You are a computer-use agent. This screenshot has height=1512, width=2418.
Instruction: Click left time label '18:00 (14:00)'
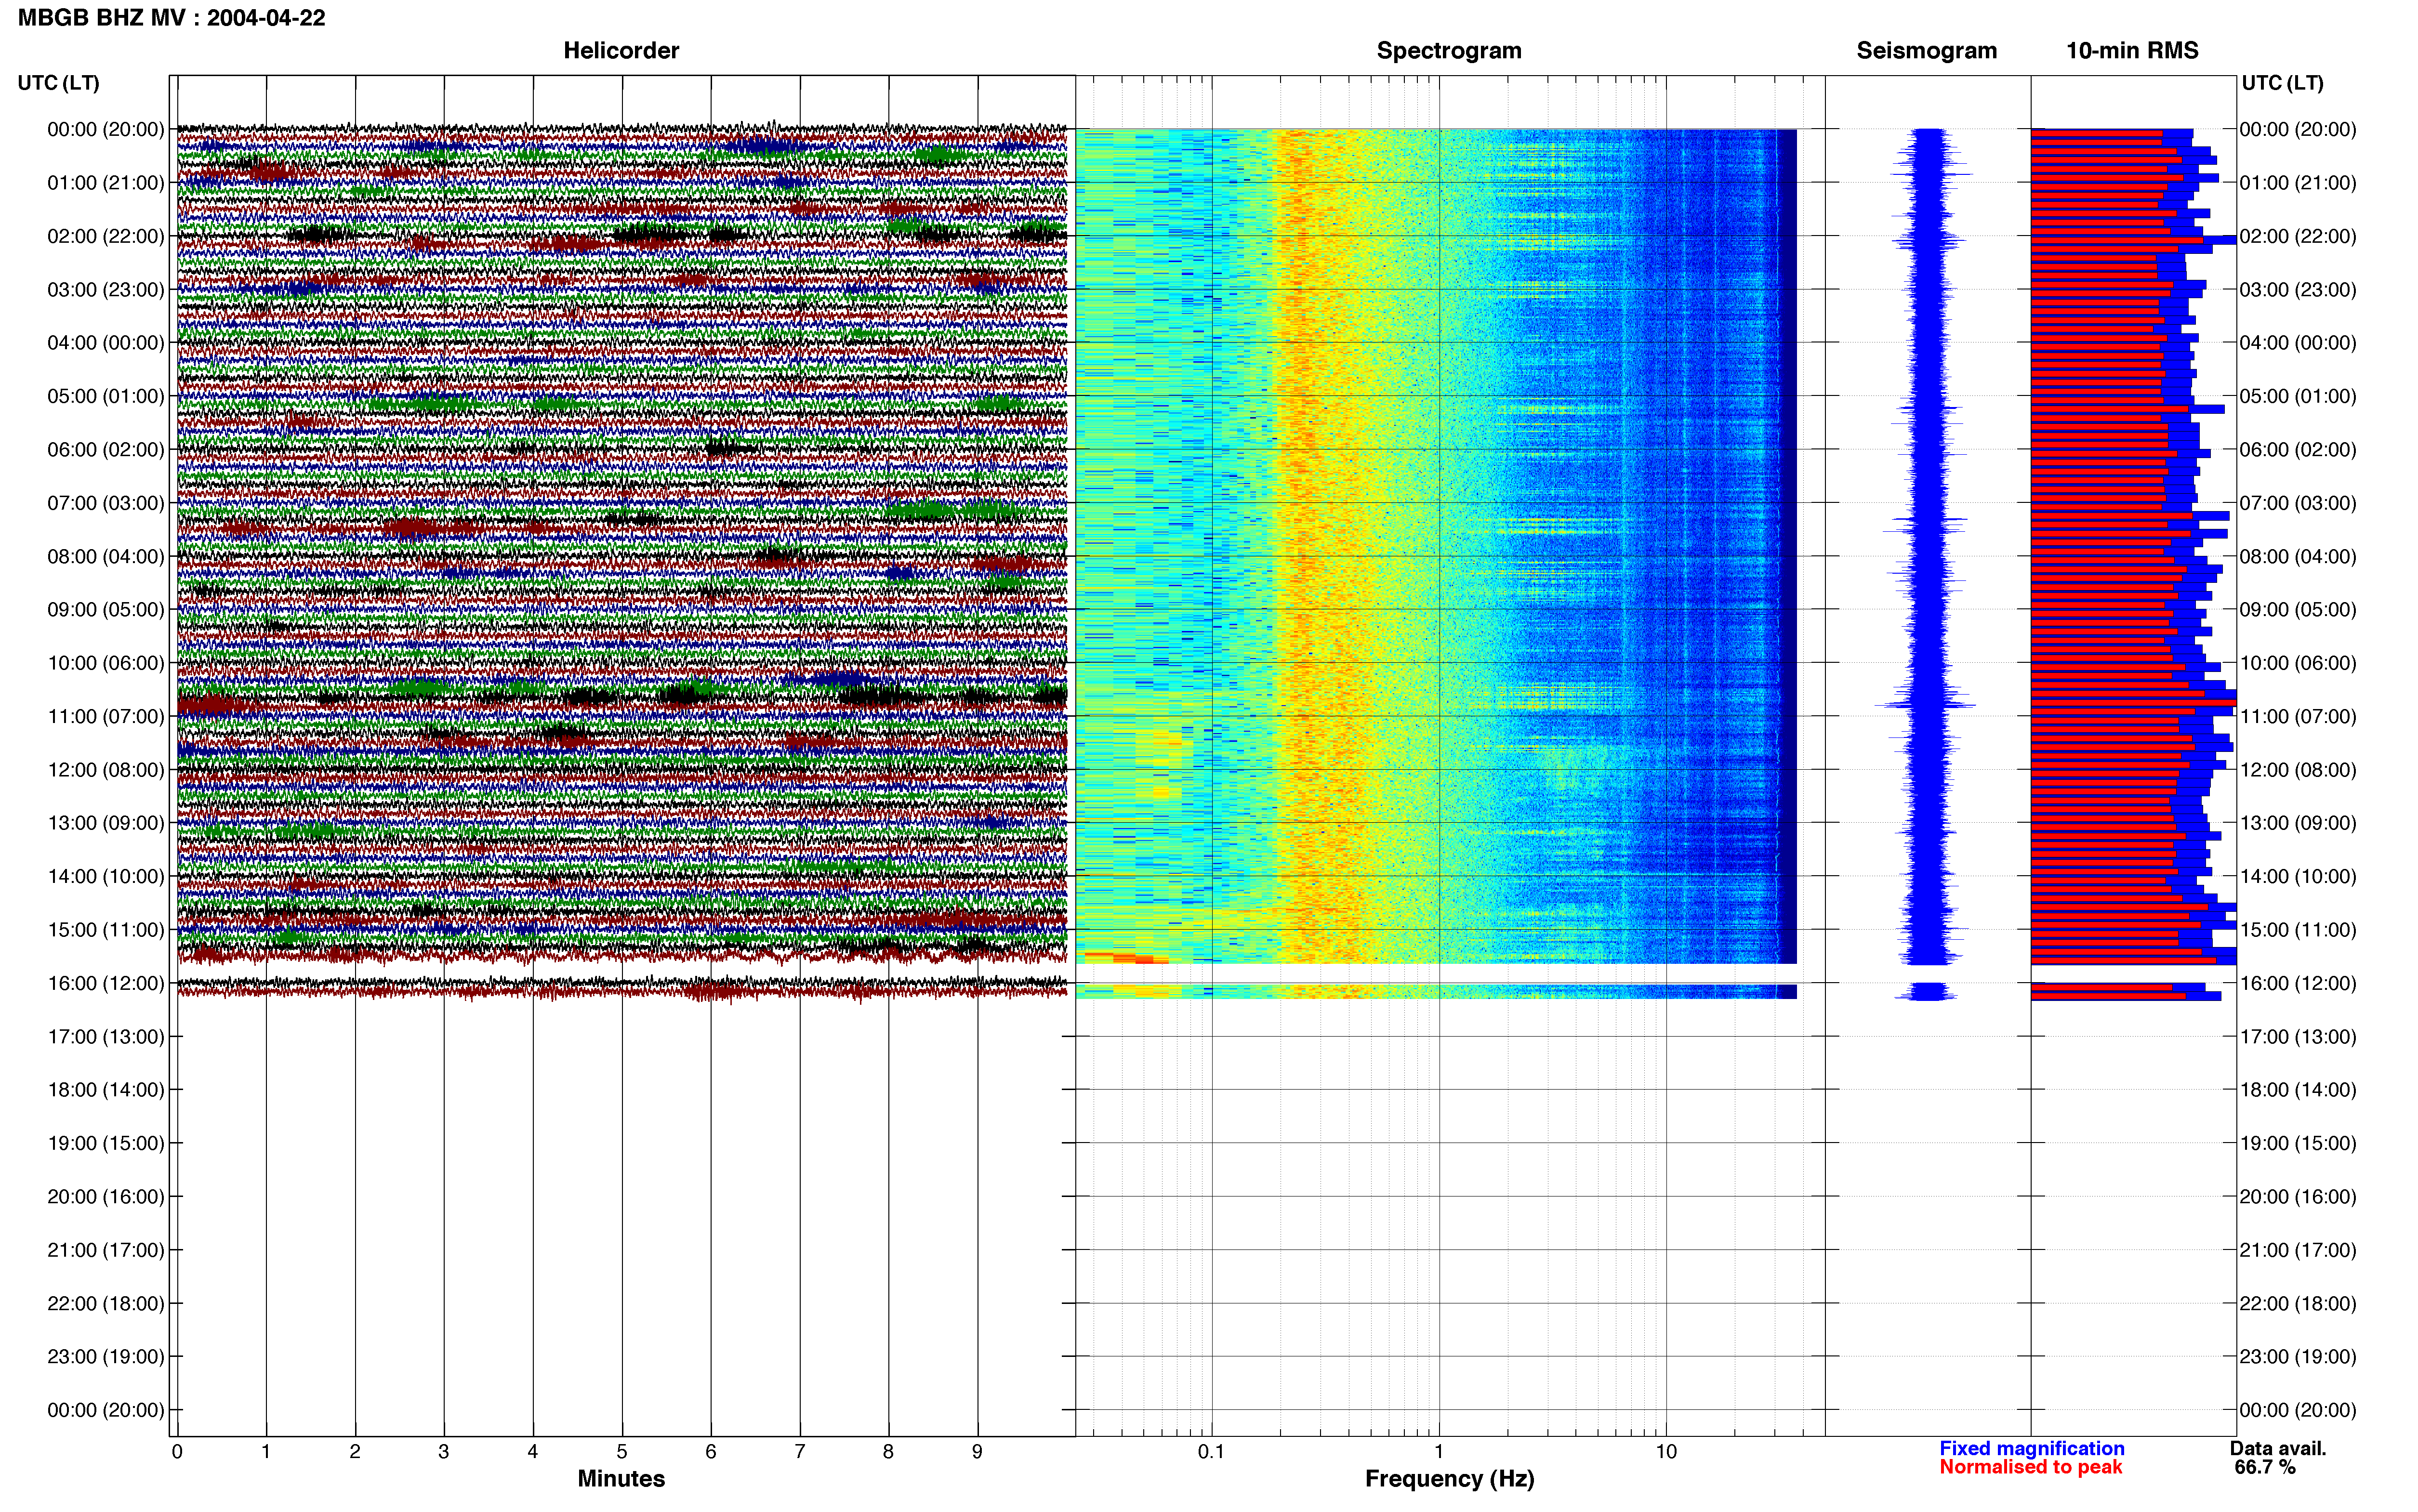(x=106, y=1090)
